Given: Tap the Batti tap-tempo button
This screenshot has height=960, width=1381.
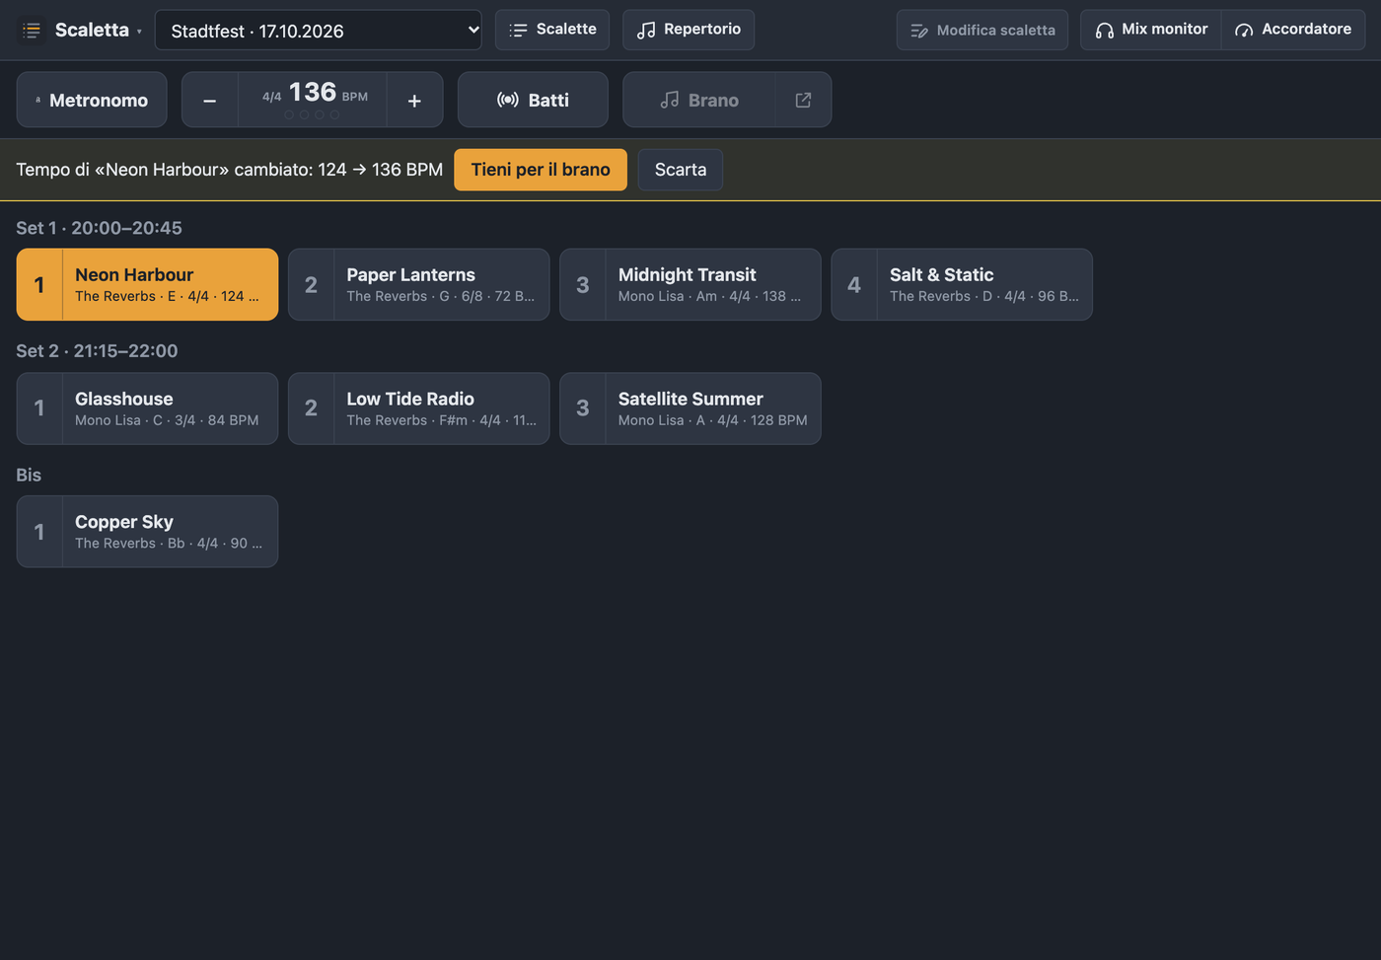Looking at the screenshot, I should click(533, 100).
